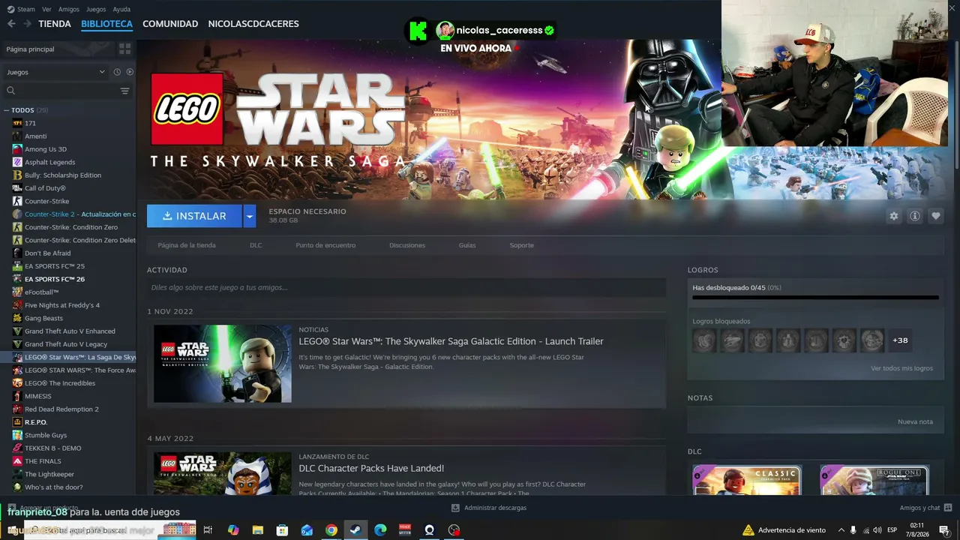Select Among Us 3D in library
The image size is (960, 540).
click(46, 149)
